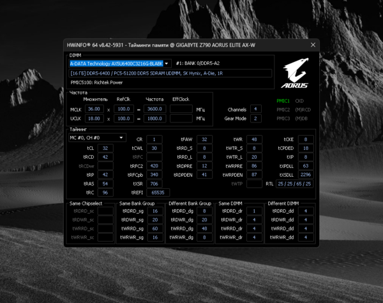Click the Gear Mode value 2

click(x=256, y=119)
